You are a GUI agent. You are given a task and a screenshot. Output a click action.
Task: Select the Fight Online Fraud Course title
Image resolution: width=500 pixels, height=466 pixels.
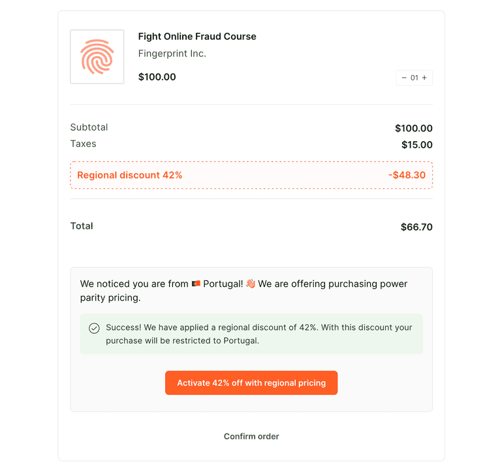pyautogui.click(x=197, y=37)
